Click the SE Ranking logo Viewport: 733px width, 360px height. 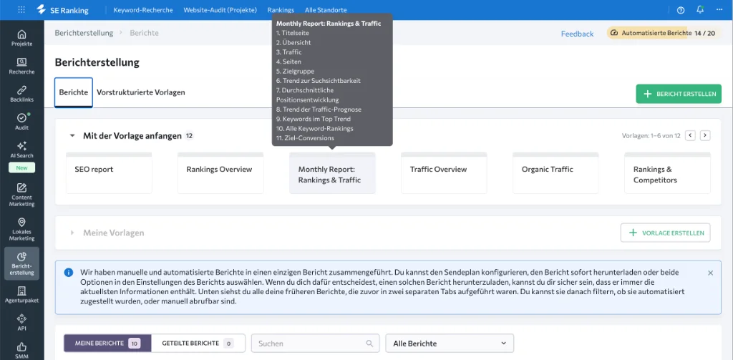[x=63, y=10]
